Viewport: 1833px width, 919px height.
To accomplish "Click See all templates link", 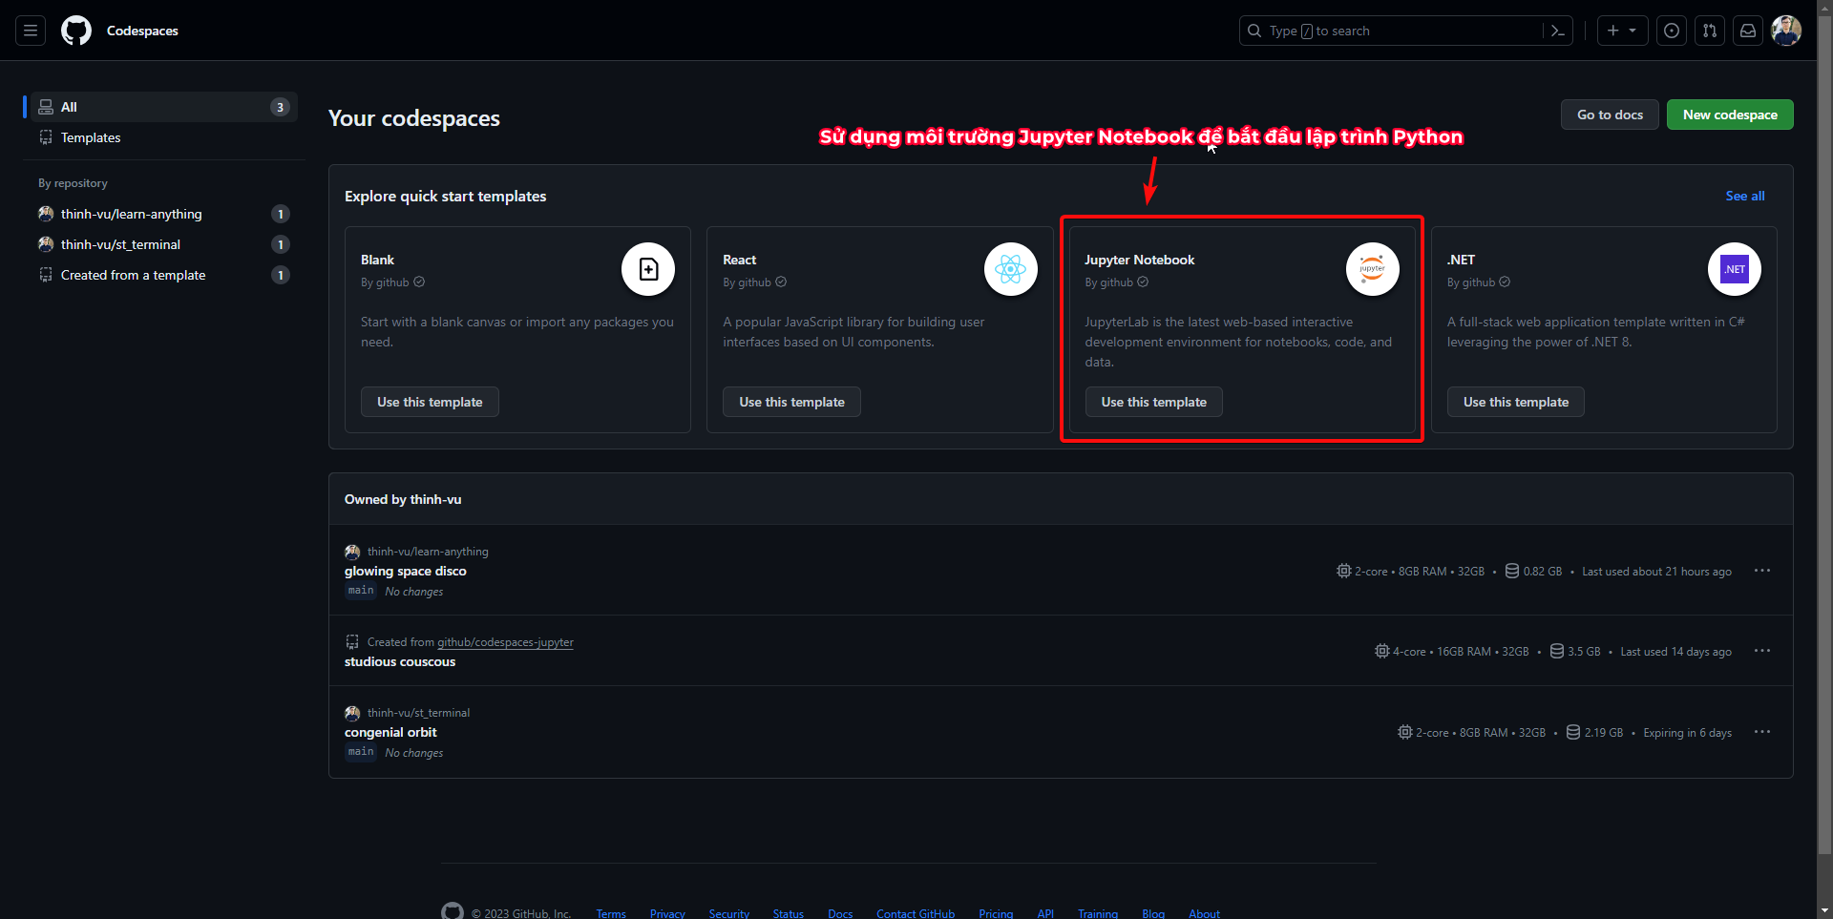I will [x=1744, y=196].
